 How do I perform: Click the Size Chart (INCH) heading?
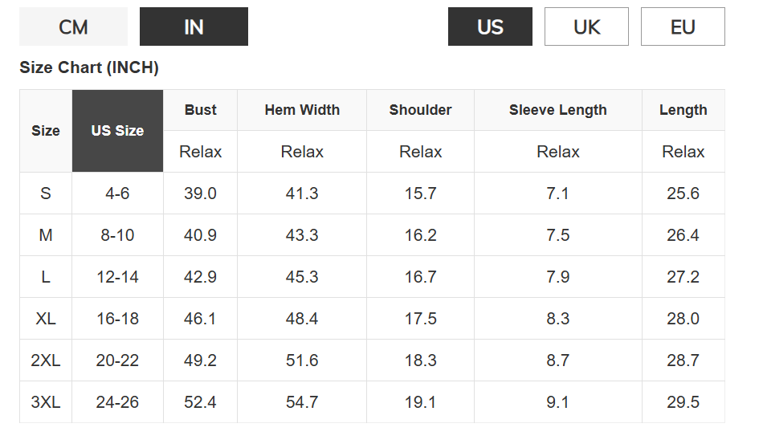tap(89, 67)
